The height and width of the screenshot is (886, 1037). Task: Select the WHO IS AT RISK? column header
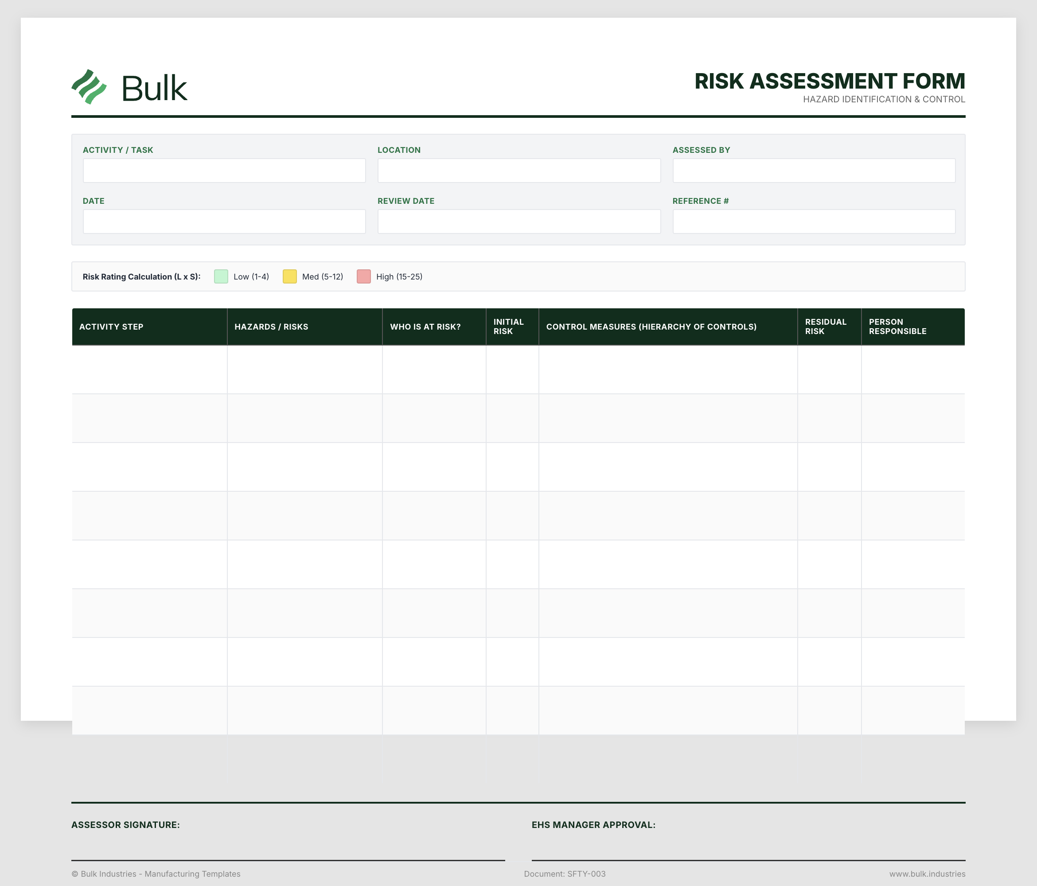[425, 326]
